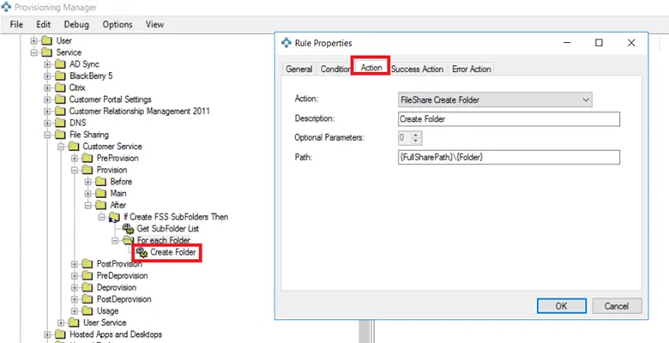Screen dimensions: 669x343
Task: Click the Path input field
Action: pyautogui.click(x=508, y=157)
